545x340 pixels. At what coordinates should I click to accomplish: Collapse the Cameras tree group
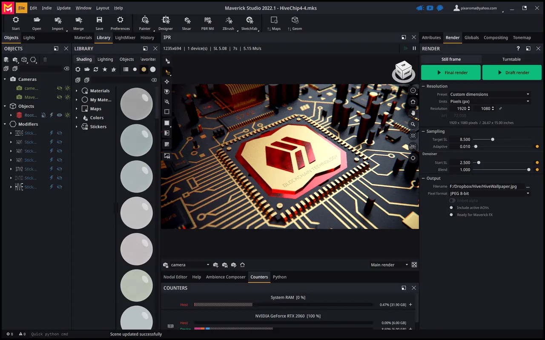[x=5, y=79]
